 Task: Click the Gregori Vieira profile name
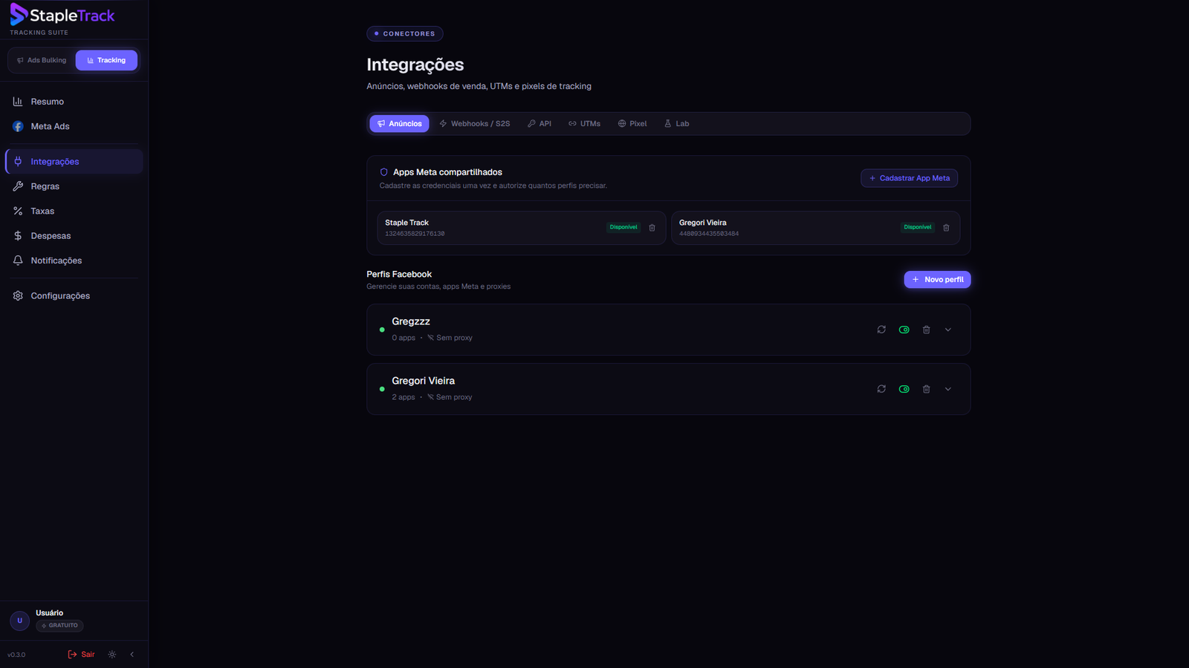pyautogui.click(x=424, y=381)
